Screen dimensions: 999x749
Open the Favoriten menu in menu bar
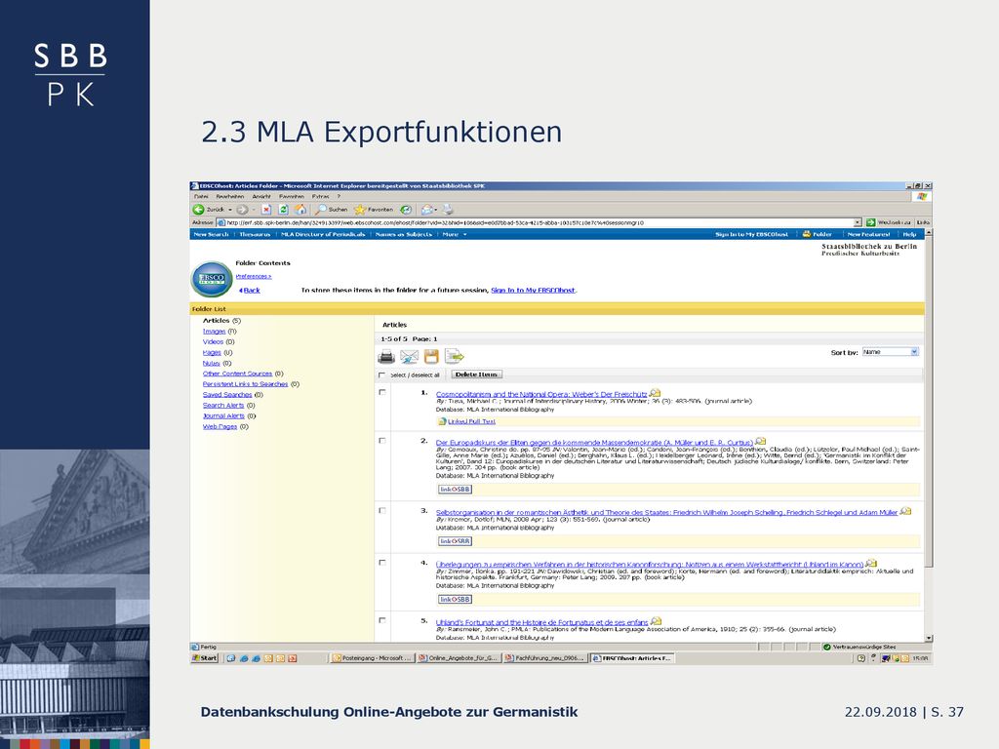pos(291,197)
